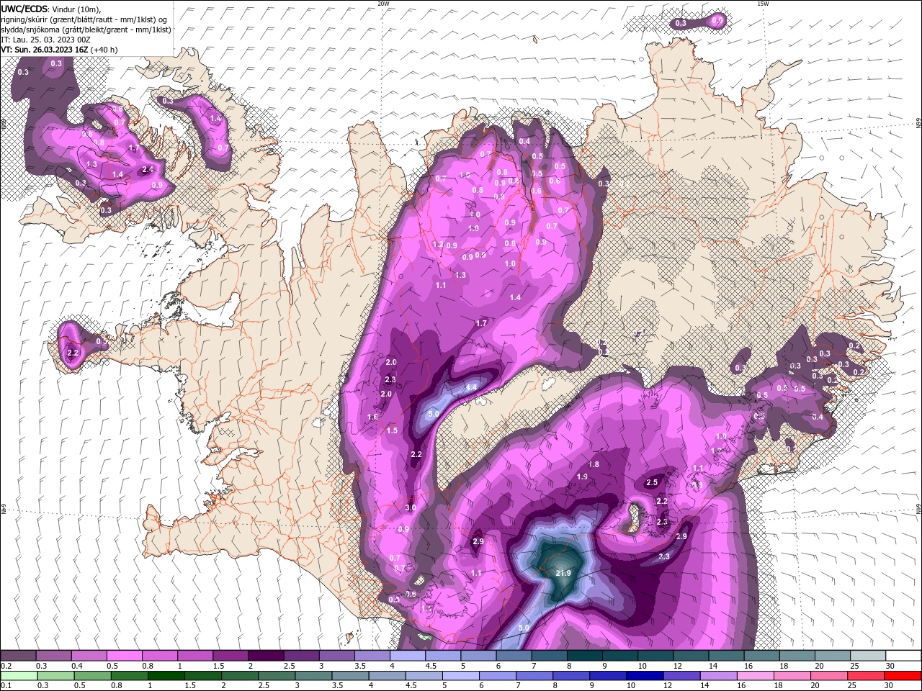The height and width of the screenshot is (691, 922).
Task: Click the darkest purple 2 swatch in snow legend
Action: [x=266, y=656]
